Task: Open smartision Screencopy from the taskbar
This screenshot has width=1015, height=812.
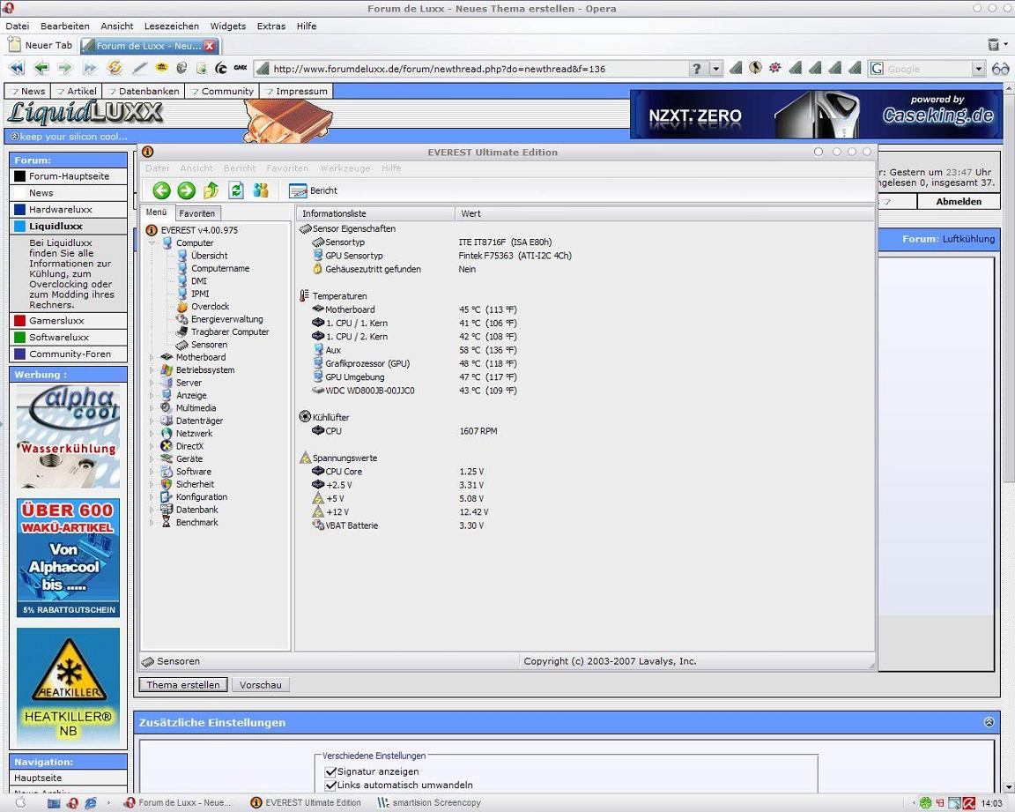Action: 429,802
